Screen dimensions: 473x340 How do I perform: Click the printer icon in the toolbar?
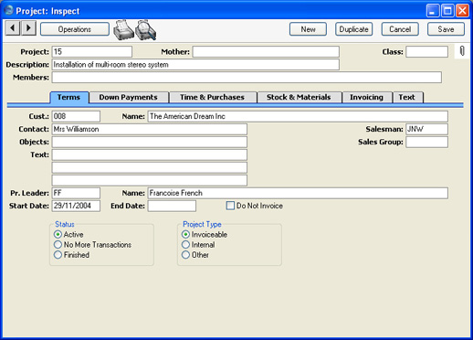coord(123,30)
